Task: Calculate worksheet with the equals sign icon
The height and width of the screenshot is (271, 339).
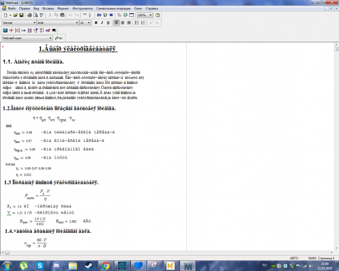Action: 111,15
